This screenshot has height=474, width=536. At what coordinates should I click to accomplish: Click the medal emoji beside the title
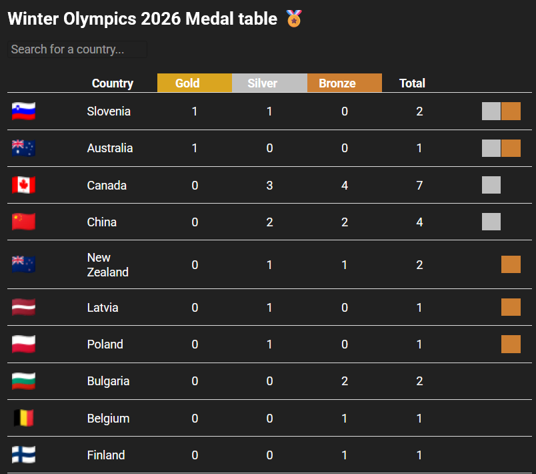click(294, 19)
